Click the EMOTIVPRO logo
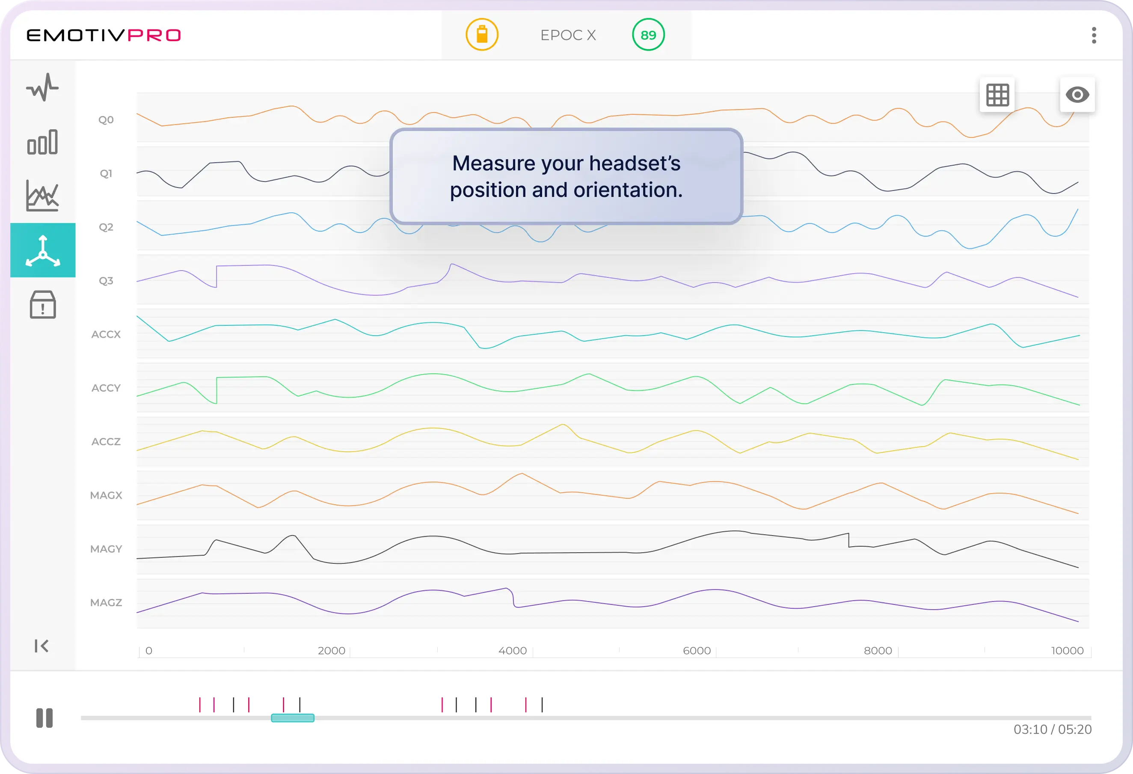This screenshot has width=1133, height=774. point(104,35)
